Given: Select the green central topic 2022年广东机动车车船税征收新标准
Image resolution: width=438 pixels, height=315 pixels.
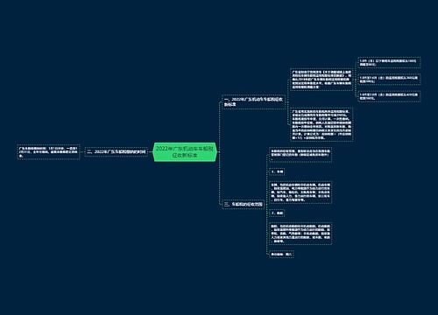Looking at the screenshot, I should tap(185, 152).
